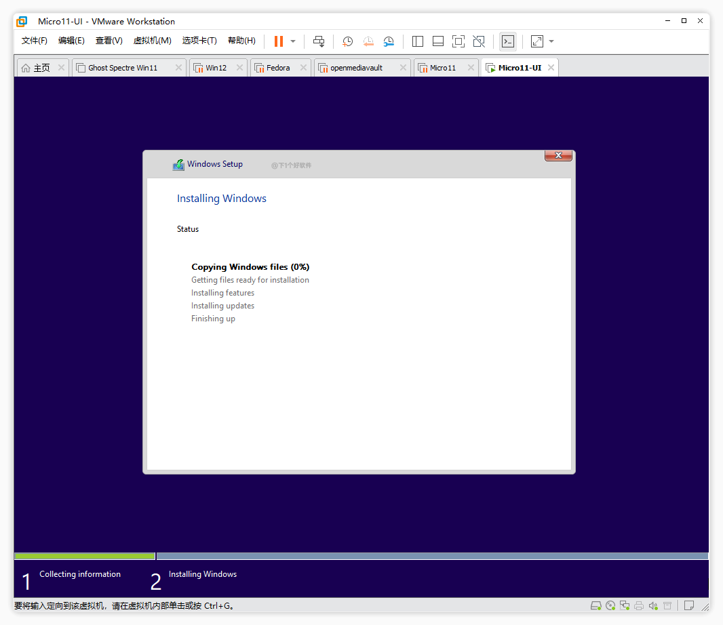Toggle the library sidebar panel
Viewport: 723px width, 625px height.
pos(418,41)
